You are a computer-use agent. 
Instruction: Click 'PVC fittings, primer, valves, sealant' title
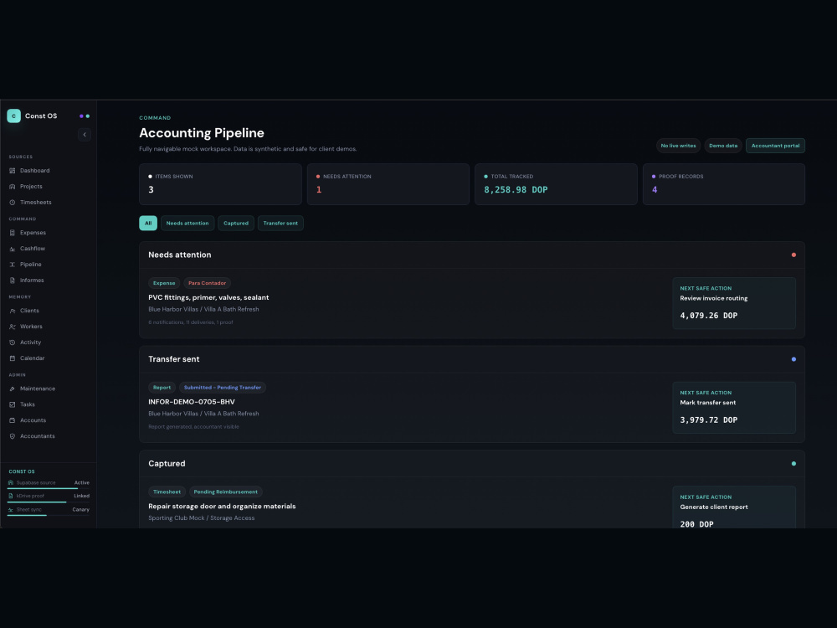[208, 297]
